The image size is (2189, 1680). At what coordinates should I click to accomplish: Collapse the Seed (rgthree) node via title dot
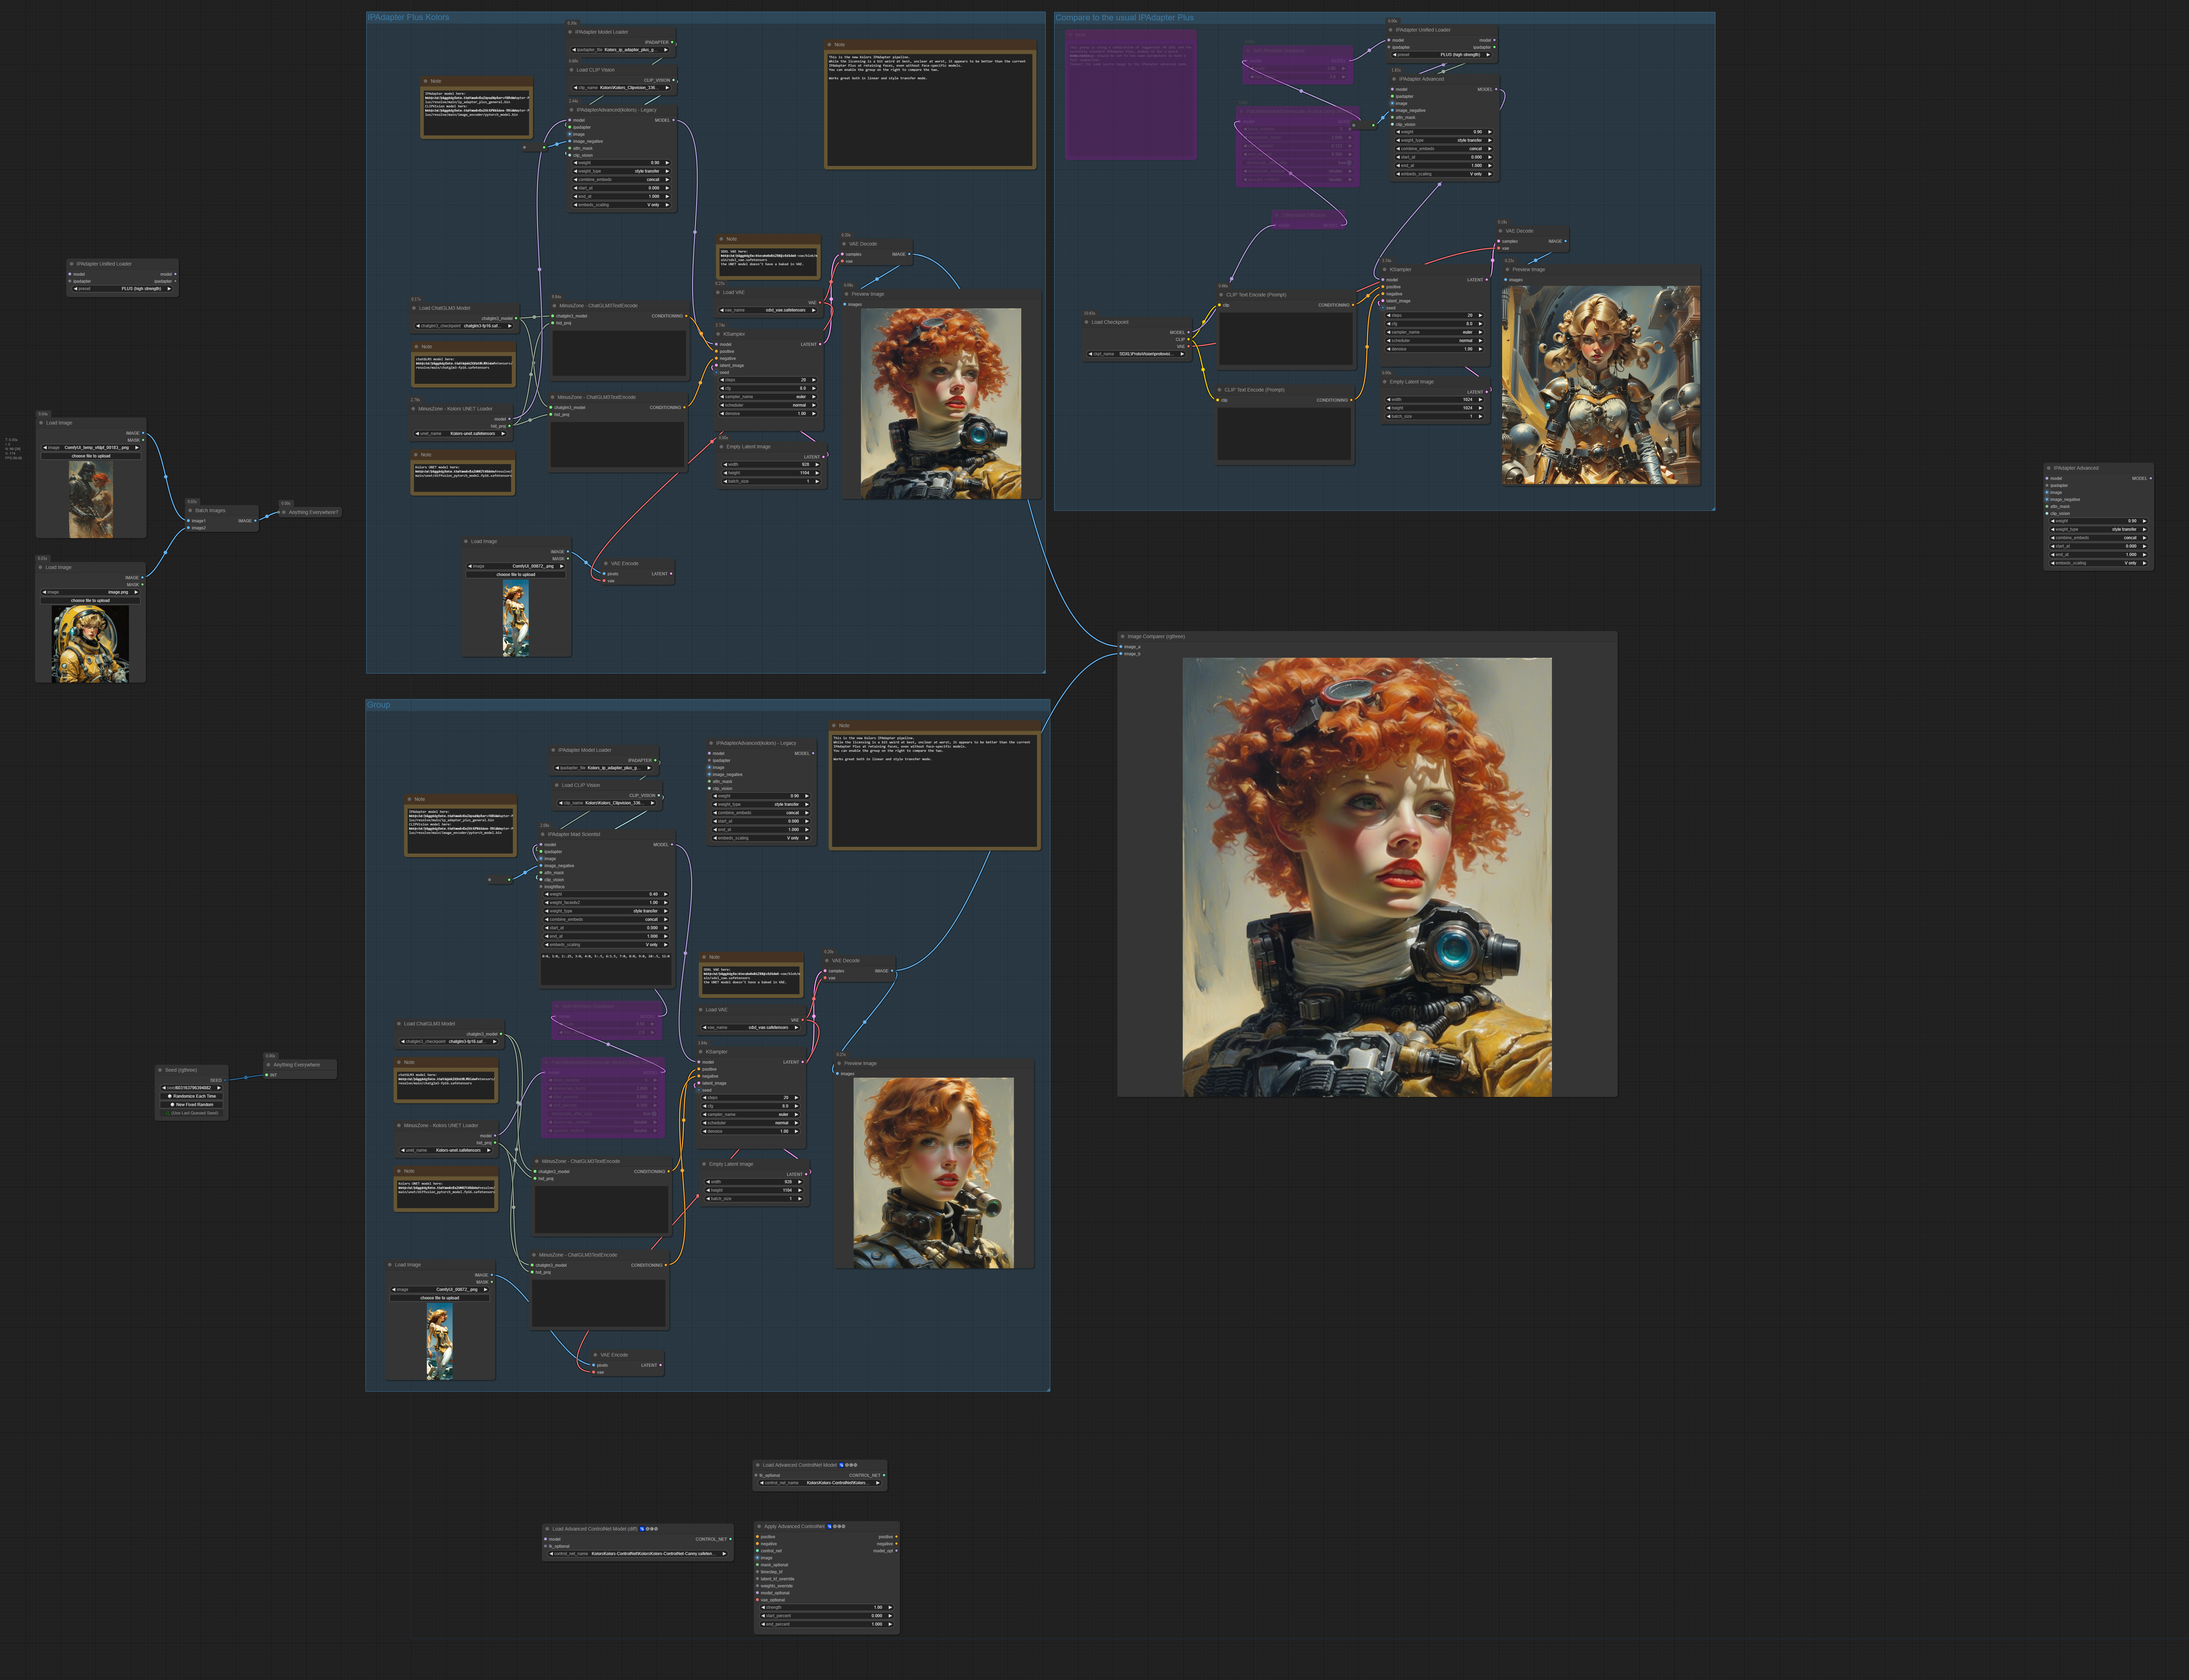[160, 1070]
